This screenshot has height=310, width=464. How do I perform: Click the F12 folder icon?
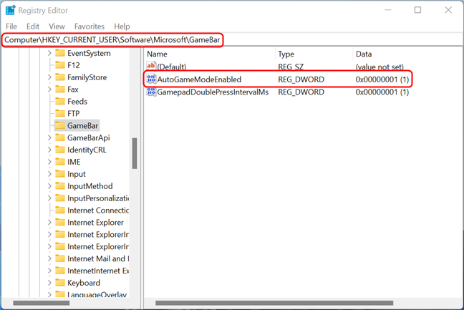[60, 65]
